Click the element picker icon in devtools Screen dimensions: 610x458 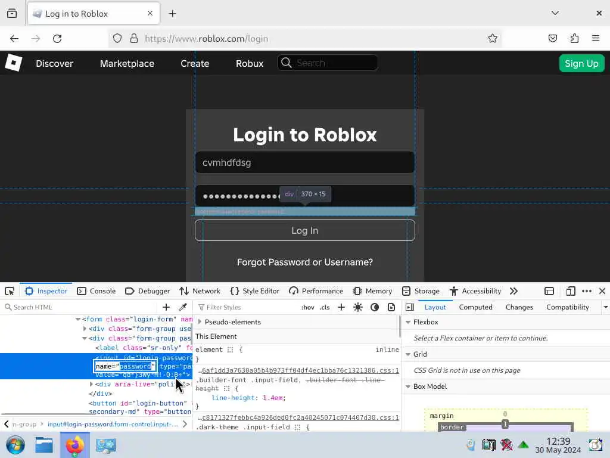tap(10, 291)
